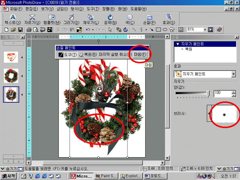The width and height of the screenshot is (240, 180).
Task: Click the 도구(T) tool button
Action: click(67, 55)
